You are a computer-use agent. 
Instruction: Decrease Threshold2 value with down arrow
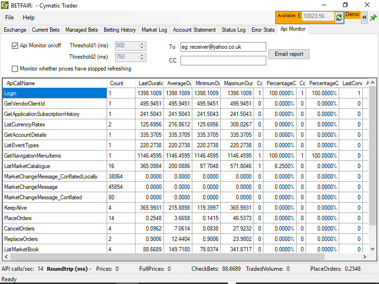click(x=142, y=59)
